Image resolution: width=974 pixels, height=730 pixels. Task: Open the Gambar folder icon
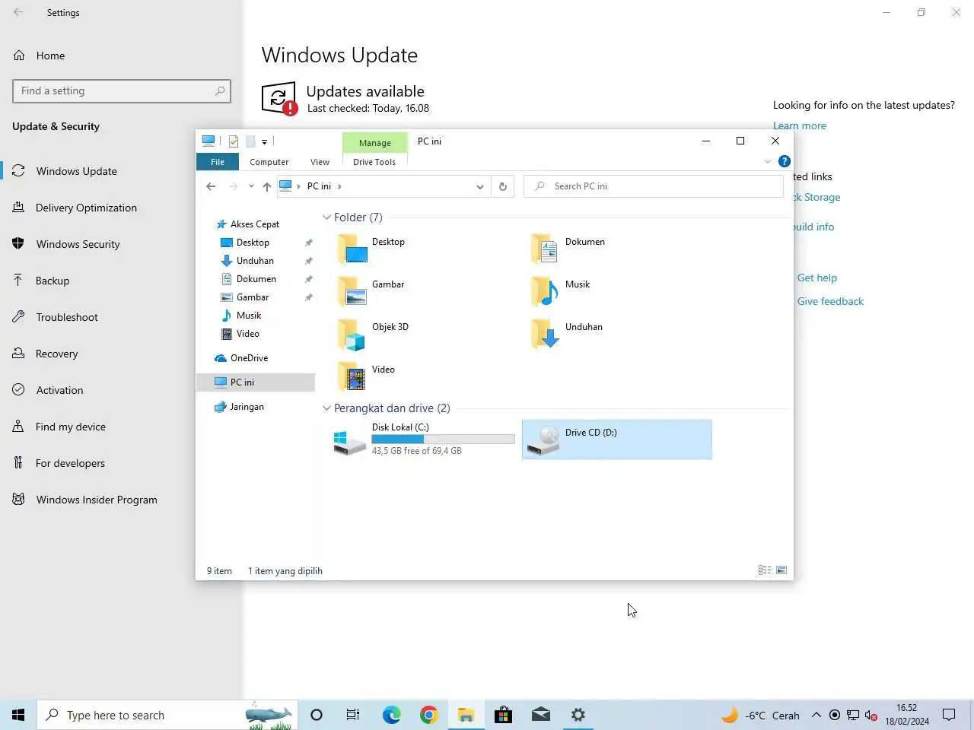tap(352, 291)
